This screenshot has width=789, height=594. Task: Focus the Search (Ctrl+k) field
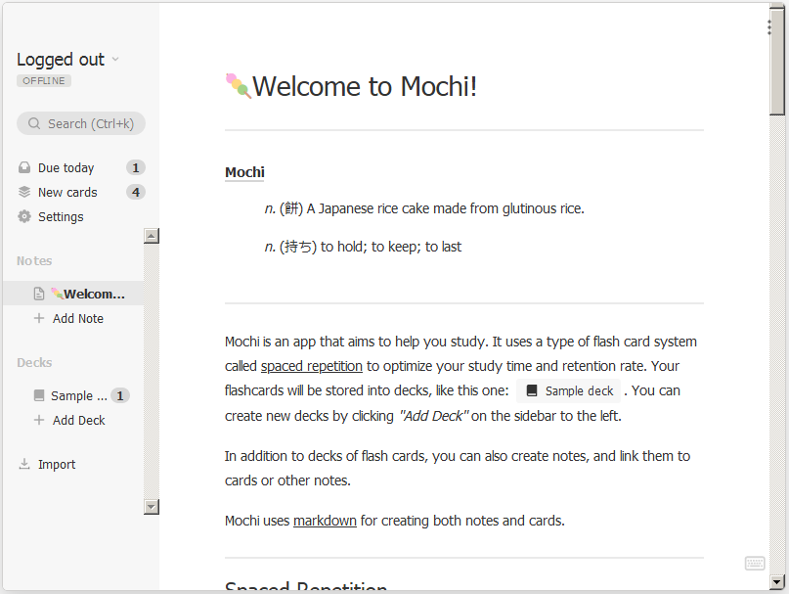click(x=81, y=123)
